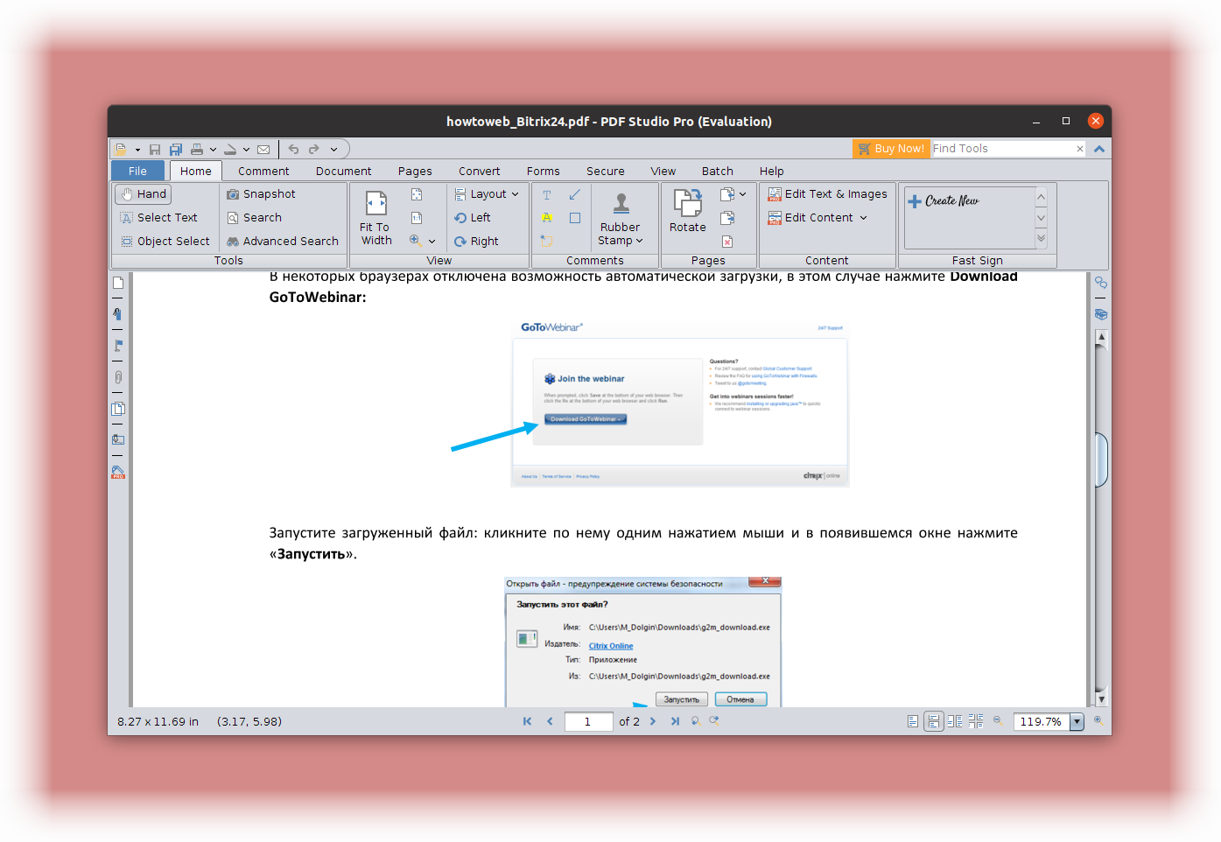Expand the Fast Sign gallery fully

[1041, 238]
